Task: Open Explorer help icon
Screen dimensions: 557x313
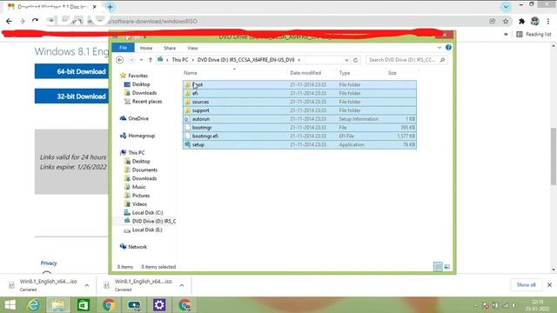Action: 448,47
